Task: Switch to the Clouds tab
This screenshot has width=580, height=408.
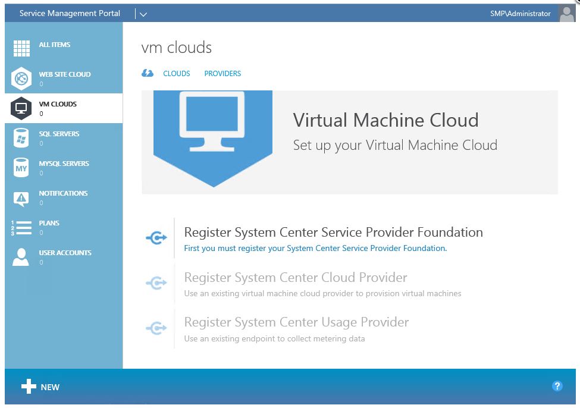Action: click(177, 74)
